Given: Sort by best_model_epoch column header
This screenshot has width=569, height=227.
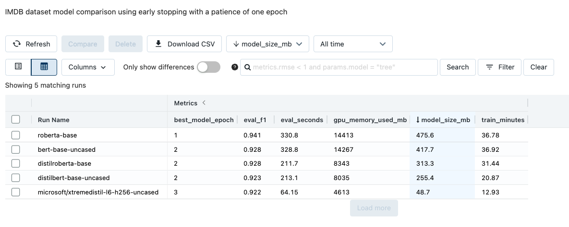Looking at the screenshot, I should click(x=204, y=120).
